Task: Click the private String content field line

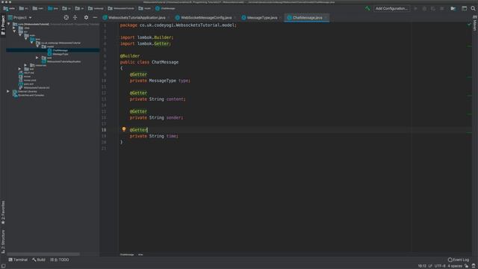Action: (x=158, y=99)
